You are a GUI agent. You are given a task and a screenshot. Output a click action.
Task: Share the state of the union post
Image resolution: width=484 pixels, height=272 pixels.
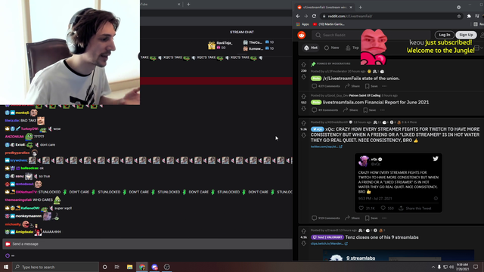click(352, 86)
